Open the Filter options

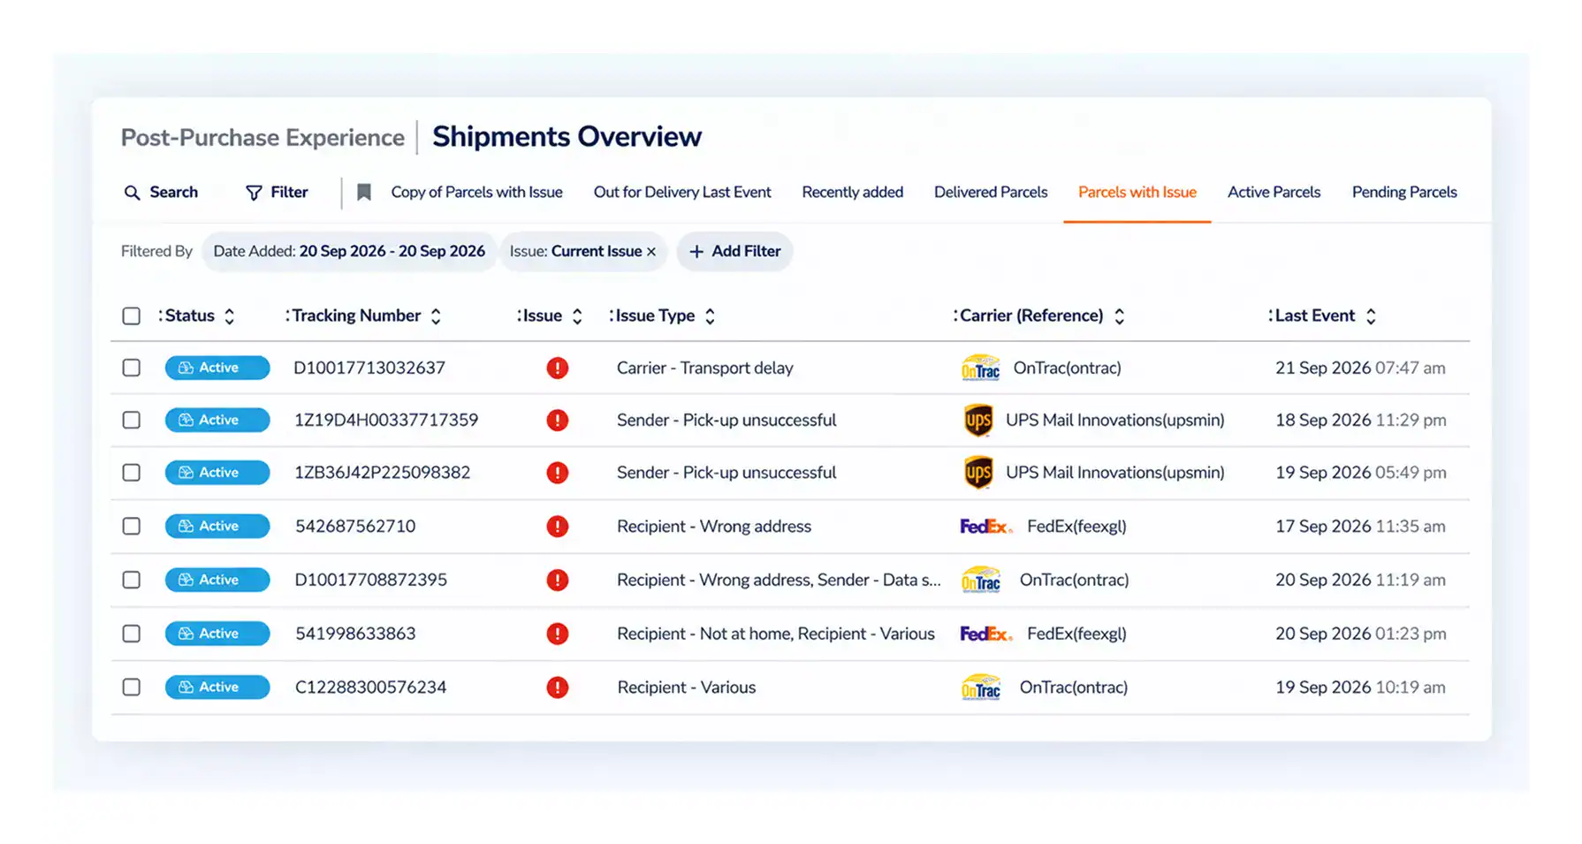pos(277,192)
